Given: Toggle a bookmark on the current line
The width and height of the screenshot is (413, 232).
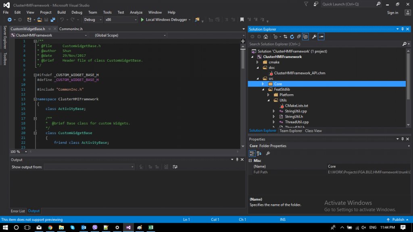Looking at the screenshot, I should pyautogui.click(x=242, y=19).
